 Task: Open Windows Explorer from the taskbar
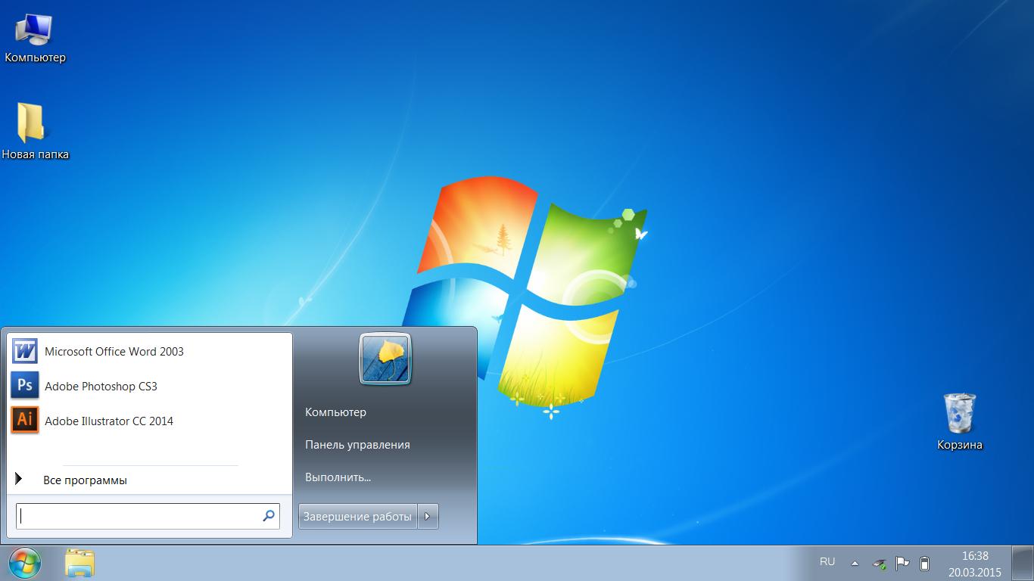79,563
